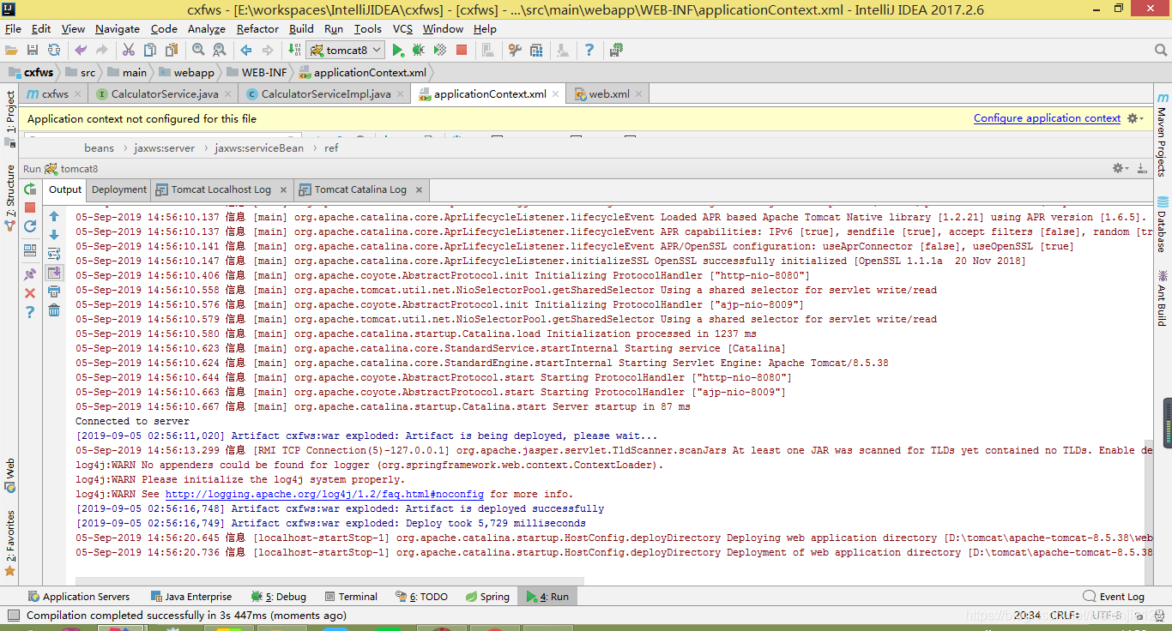
Task: Toggle the Favorites tool window stripe
Action: (9, 543)
